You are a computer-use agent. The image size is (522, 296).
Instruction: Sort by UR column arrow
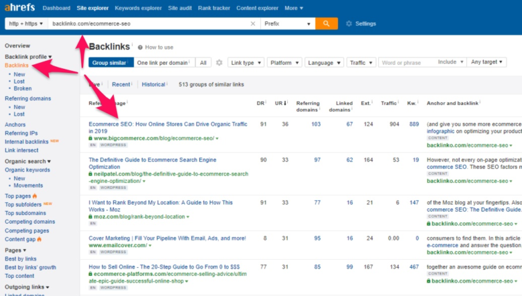tap(285, 104)
